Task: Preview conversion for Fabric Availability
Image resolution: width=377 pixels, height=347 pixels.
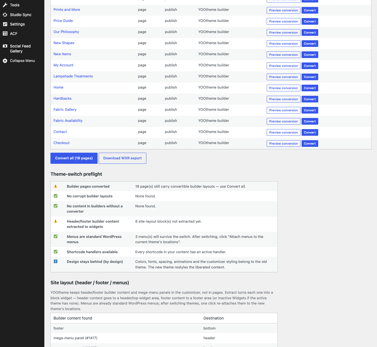Action: pos(283,121)
